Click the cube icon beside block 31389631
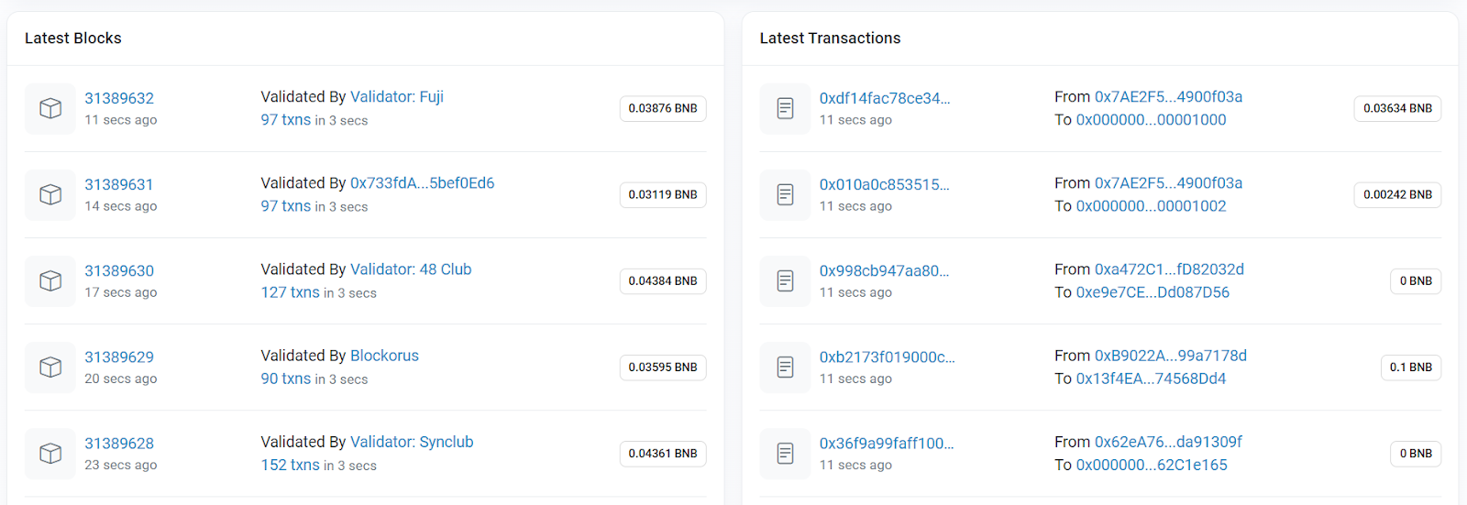Viewport: 1467px width, 505px height. pyautogui.click(x=50, y=195)
